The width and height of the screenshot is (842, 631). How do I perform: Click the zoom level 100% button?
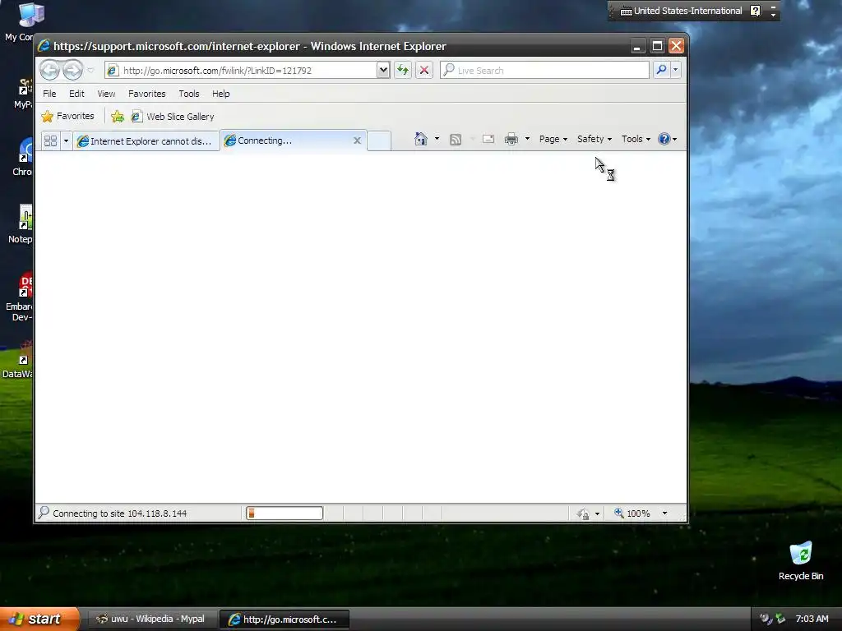tap(632, 514)
